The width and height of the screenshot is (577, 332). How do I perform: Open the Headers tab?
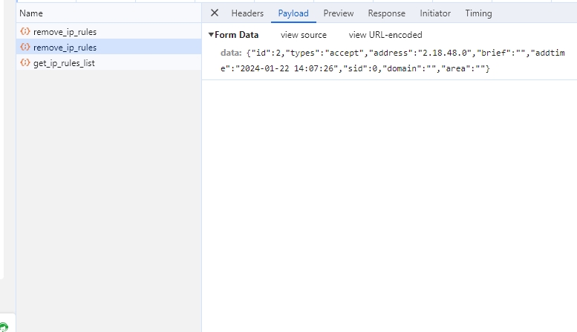247,13
